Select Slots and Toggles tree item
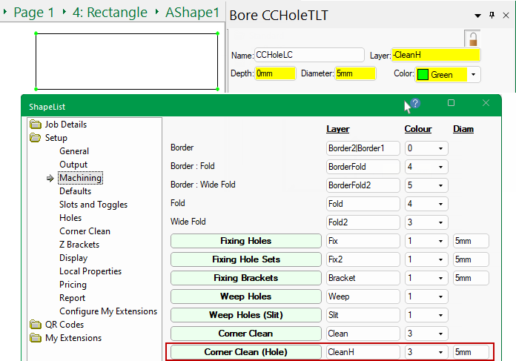Screen dimensions: 516x361 click(93, 205)
